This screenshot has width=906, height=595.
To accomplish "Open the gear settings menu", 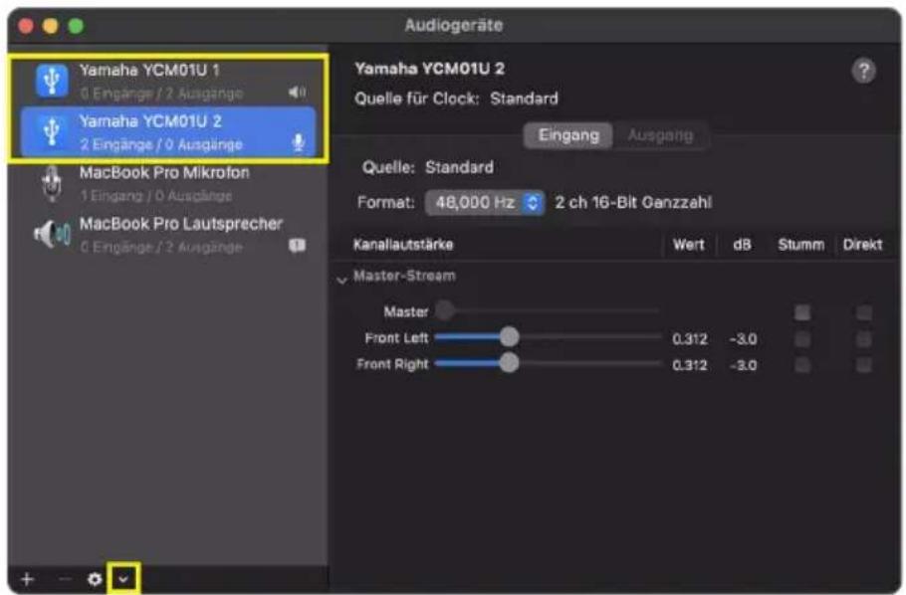I will pos(95,579).
